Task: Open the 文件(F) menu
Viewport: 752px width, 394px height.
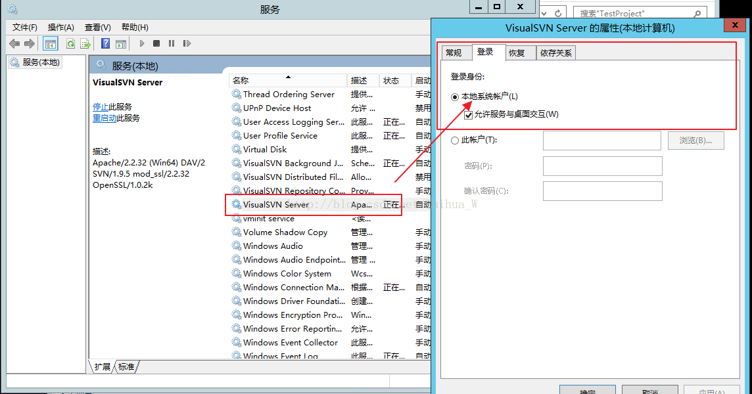Action: point(24,28)
